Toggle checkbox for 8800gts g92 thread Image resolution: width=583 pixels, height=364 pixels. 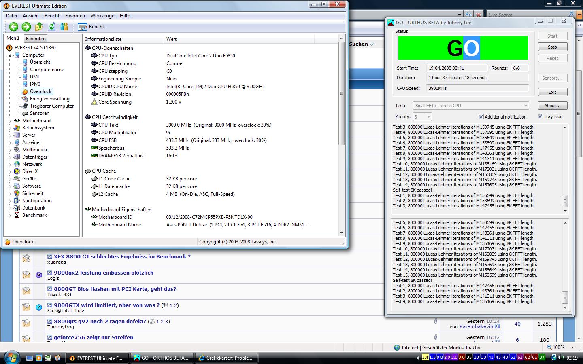[x=50, y=321]
